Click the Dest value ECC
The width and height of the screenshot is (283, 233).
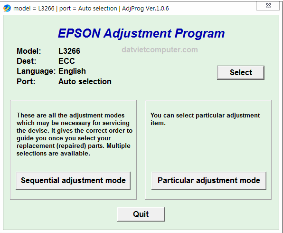[x=66, y=61]
